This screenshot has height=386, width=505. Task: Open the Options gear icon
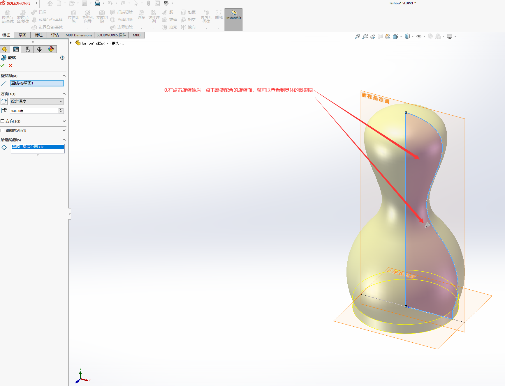pos(166,3)
